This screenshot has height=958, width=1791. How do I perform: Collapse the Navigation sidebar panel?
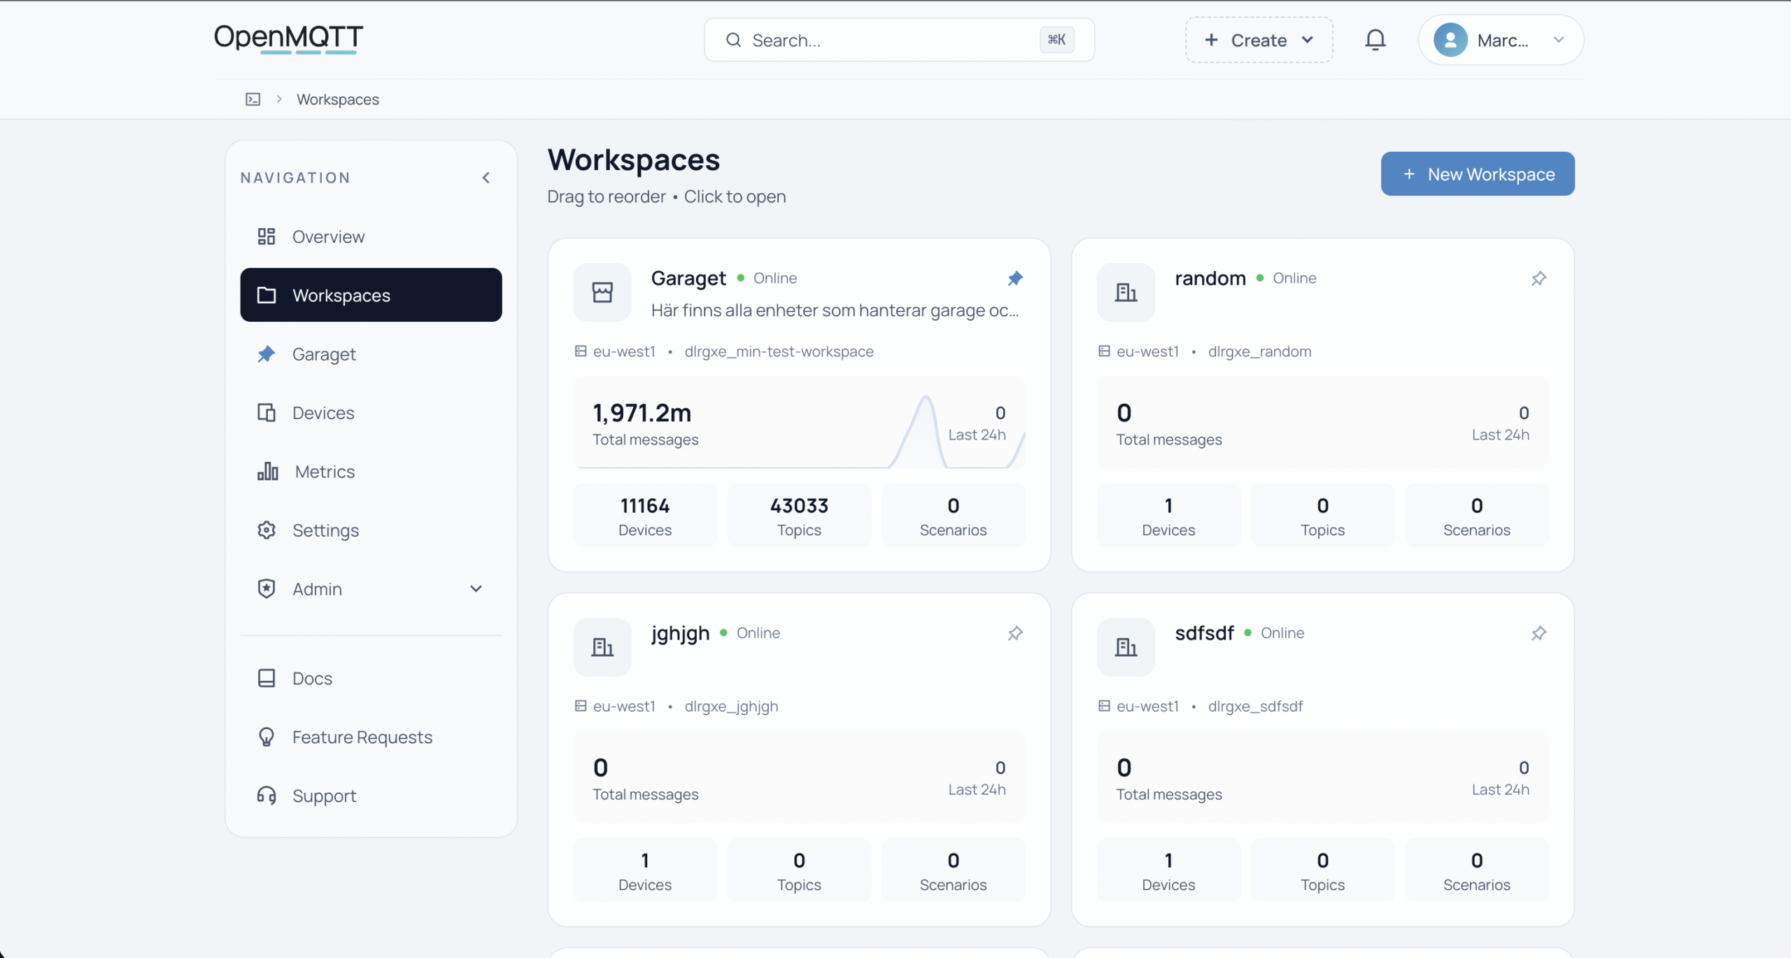[x=486, y=178]
